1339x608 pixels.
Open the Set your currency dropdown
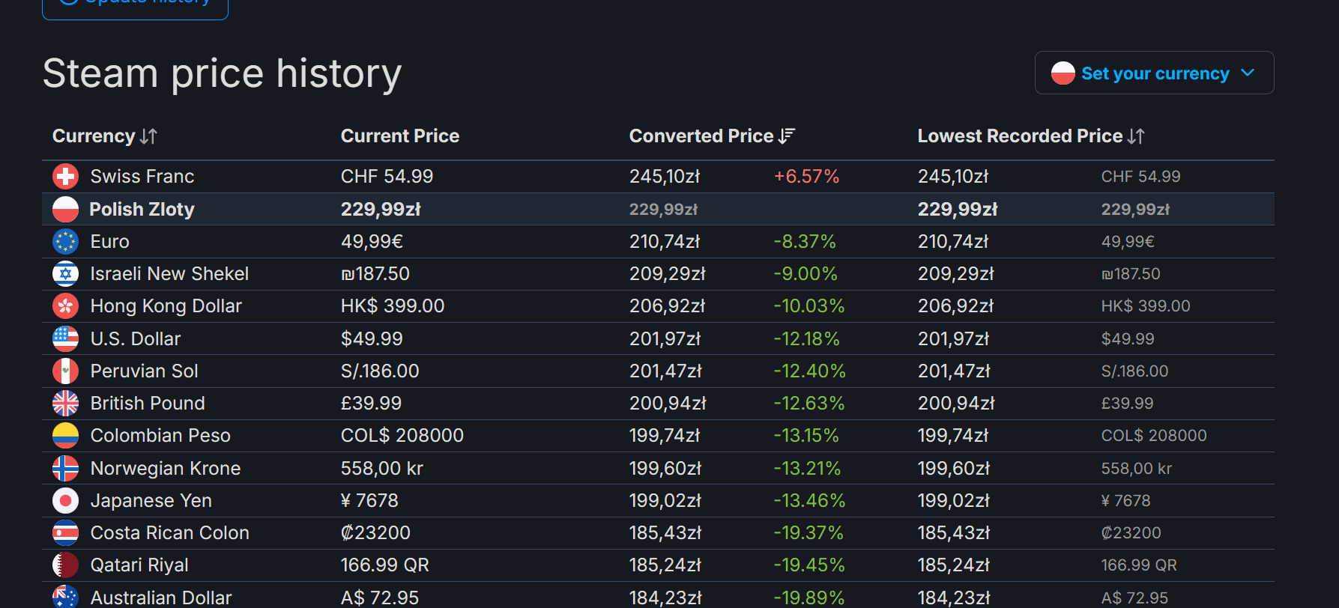point(1154,73)
